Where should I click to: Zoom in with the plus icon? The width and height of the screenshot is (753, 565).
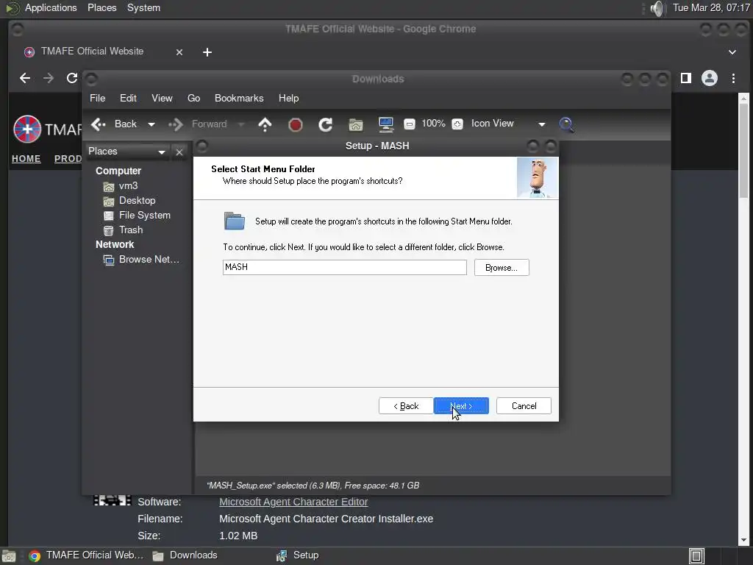click(x=457, y=124)
